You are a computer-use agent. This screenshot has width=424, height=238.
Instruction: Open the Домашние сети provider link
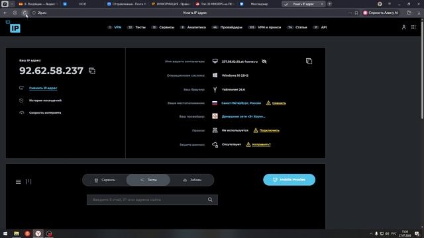pyautogui.click(x=243, y=116)
